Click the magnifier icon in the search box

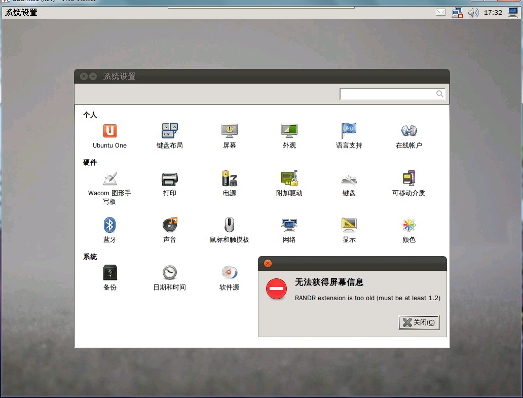coord(439,94)
